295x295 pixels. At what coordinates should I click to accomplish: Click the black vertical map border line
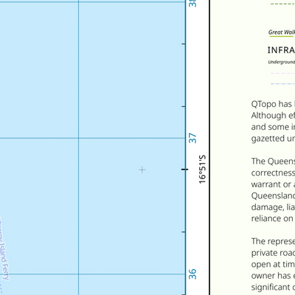point(209,147)
